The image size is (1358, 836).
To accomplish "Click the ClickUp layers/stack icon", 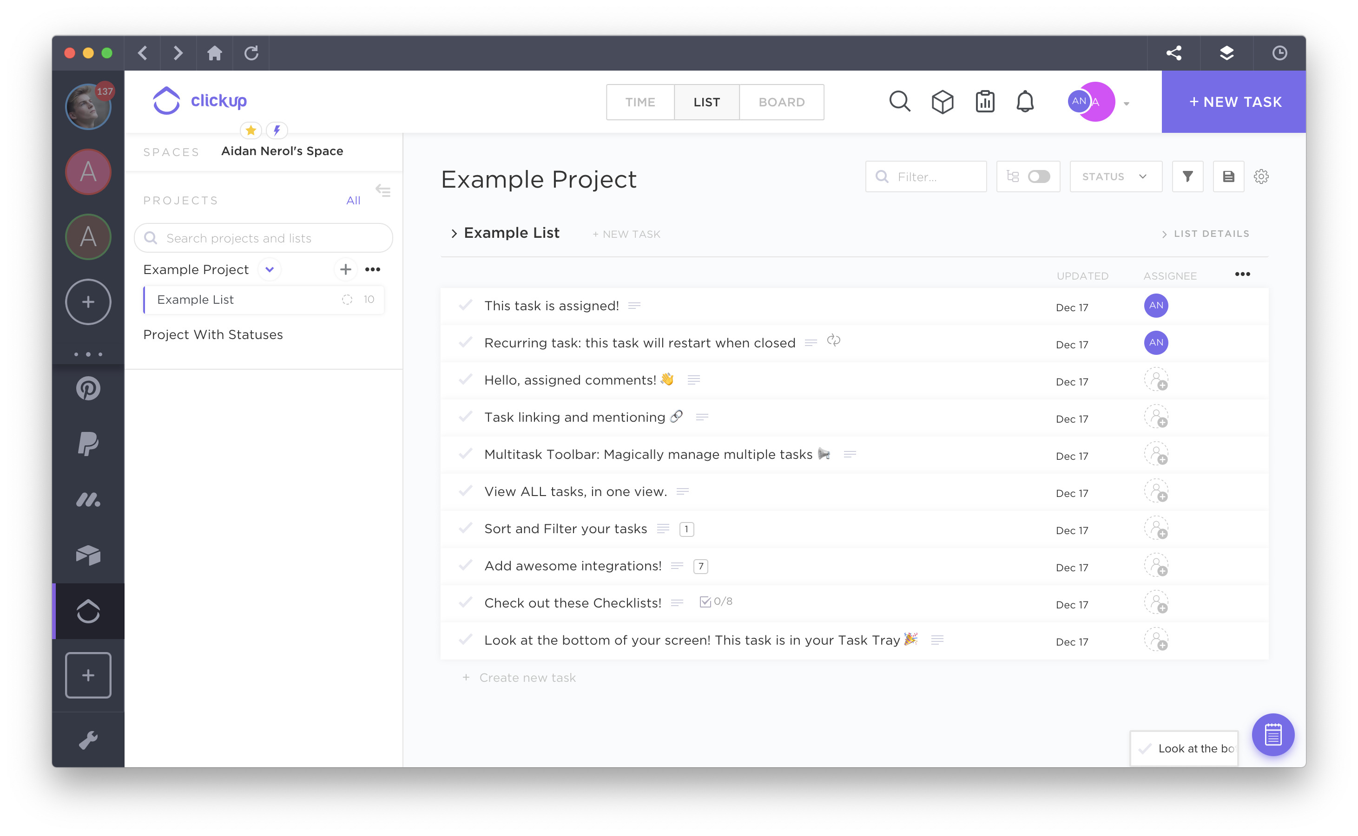I will pos(1226,53).
